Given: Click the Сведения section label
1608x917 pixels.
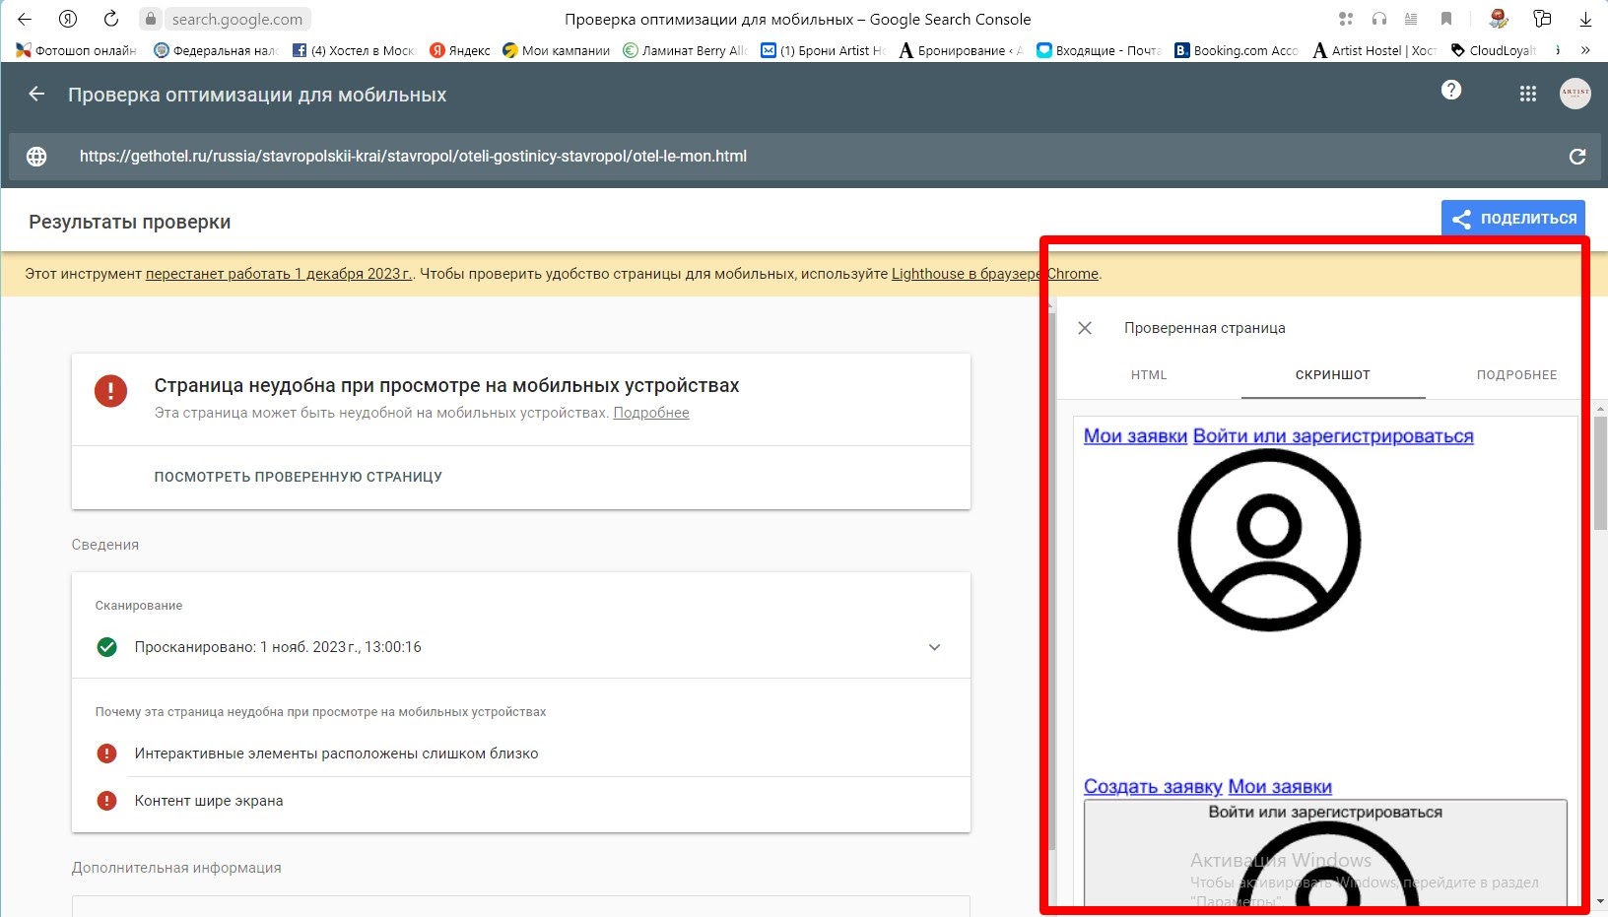Looking at the screenshot, I should 105,545.
